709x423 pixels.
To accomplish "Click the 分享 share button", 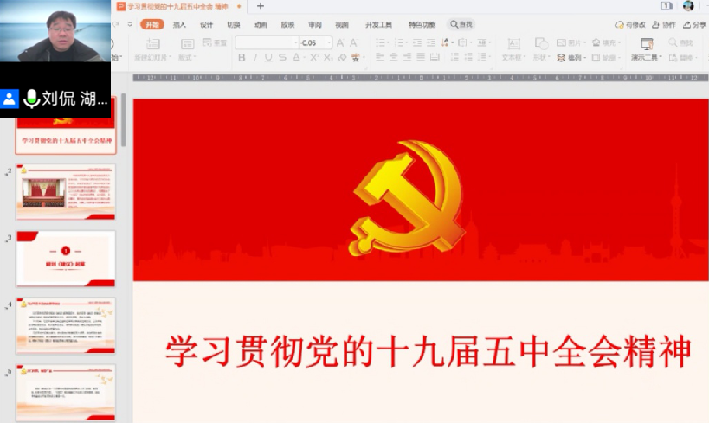I will tap(694, 25).
